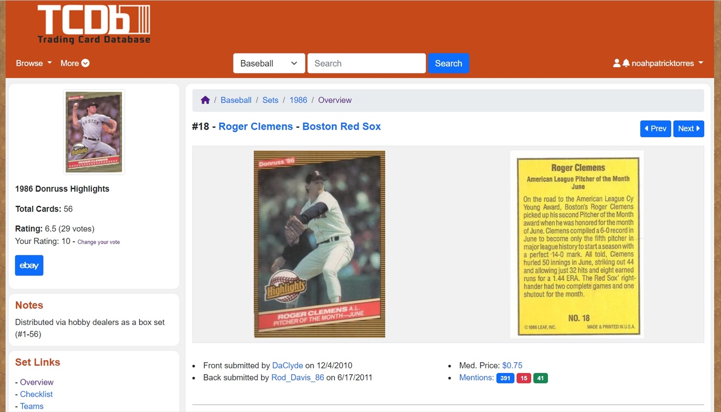
Task: Click the TCDb Trading Card Database logo
Action: pos(94,25)
